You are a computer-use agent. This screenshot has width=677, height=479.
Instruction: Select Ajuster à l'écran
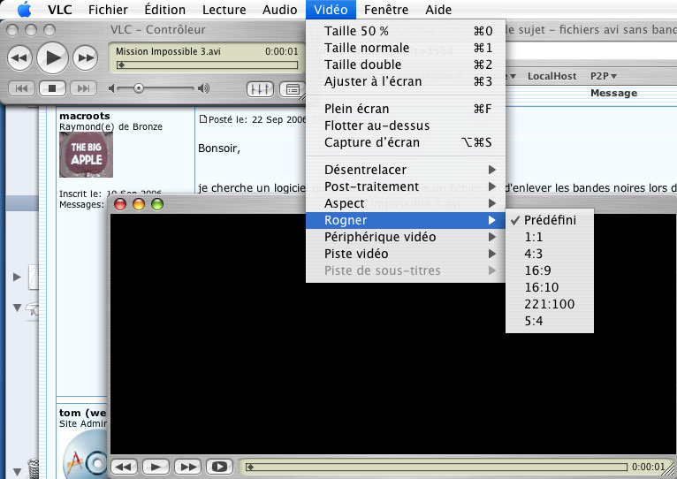(x=406, y=81)
